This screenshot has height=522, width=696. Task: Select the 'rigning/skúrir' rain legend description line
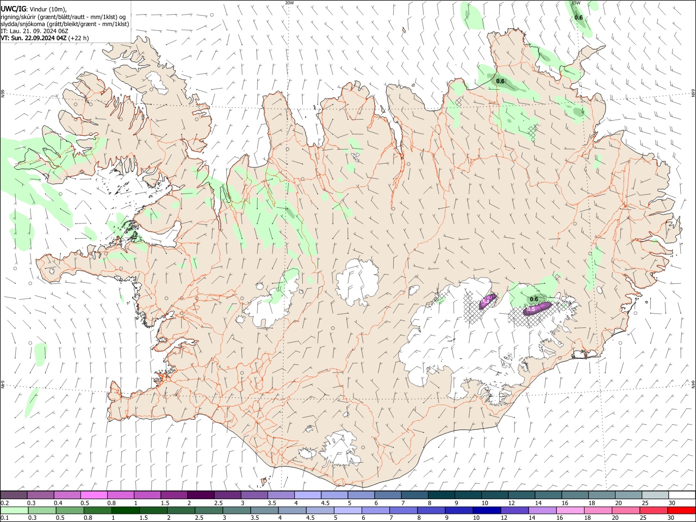click(63, 16)
